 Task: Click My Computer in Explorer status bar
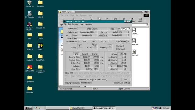[125, 89]
